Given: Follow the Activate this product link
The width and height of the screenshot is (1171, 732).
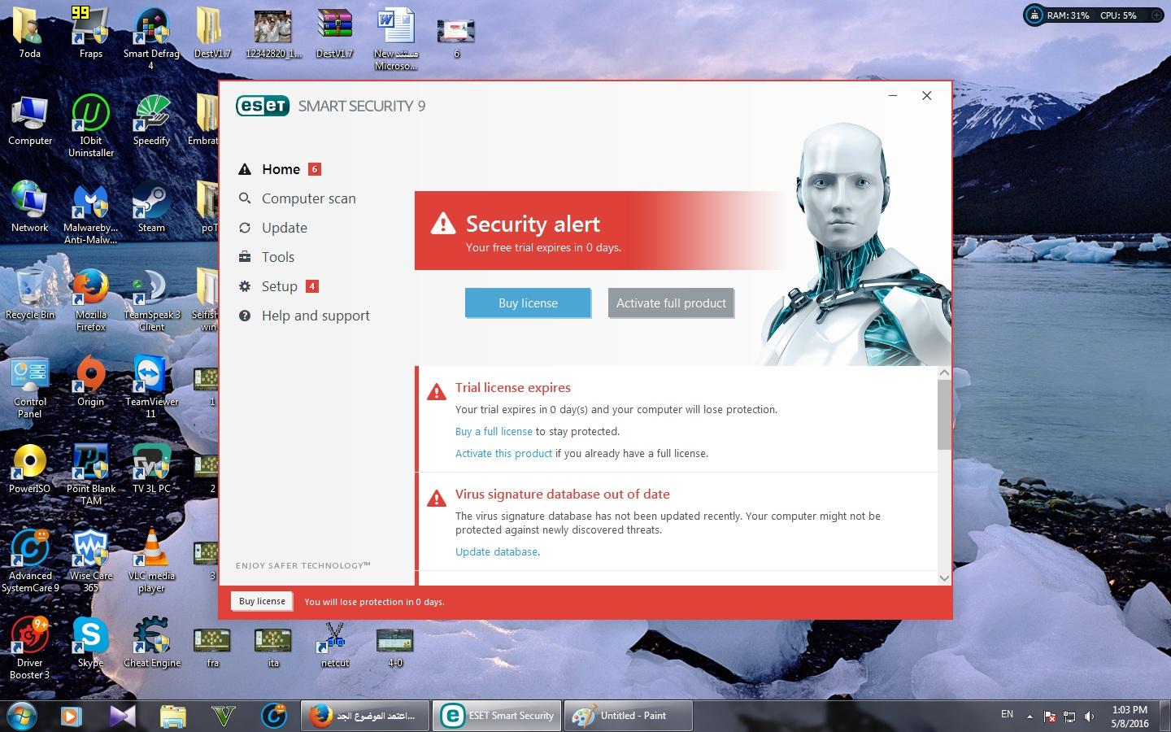Looking at the screenshot, I should click(503, 454).
